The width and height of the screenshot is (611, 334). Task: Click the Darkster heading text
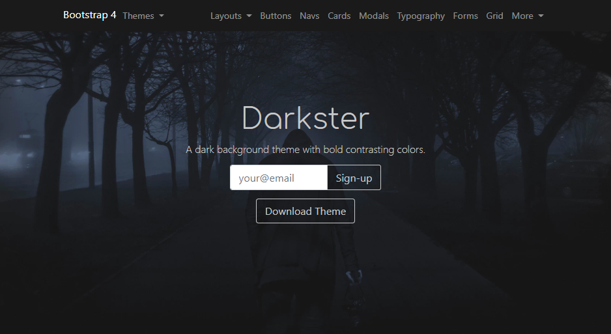tap(305, 118)
